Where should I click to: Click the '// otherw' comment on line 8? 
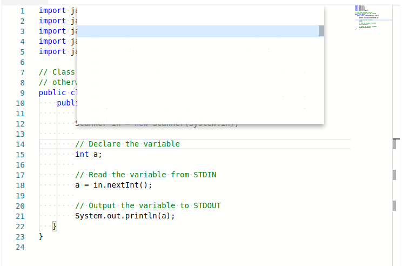58,83
